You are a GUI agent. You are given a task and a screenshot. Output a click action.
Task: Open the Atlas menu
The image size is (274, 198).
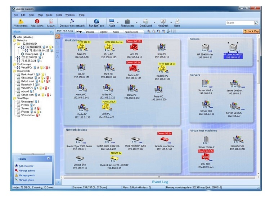click(x=31, y=15)
